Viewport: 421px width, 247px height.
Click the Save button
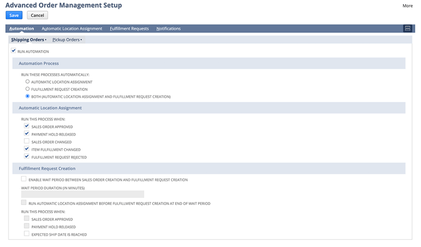coord(14,15)
